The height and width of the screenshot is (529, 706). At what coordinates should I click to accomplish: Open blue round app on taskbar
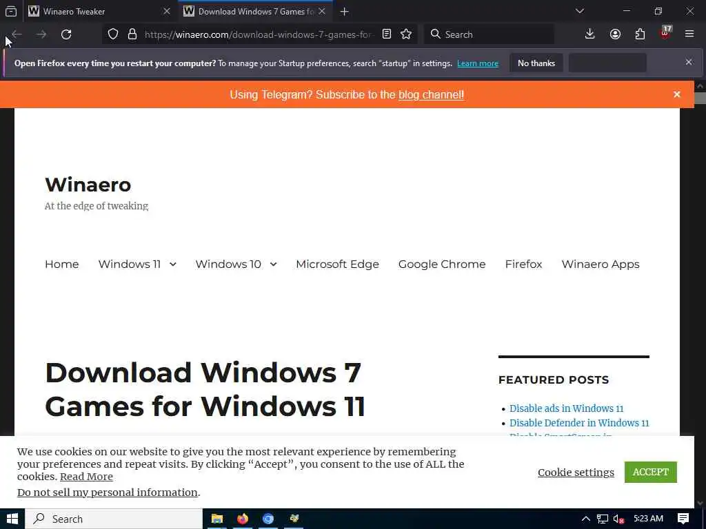[268, 519]
